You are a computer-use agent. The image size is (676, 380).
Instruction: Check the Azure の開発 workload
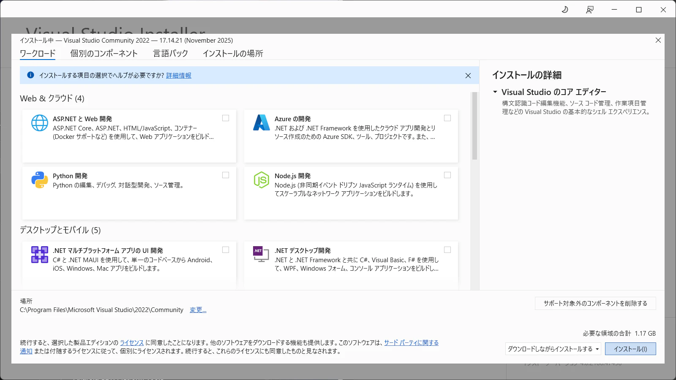pyautogui.click(x=447, y=118)
